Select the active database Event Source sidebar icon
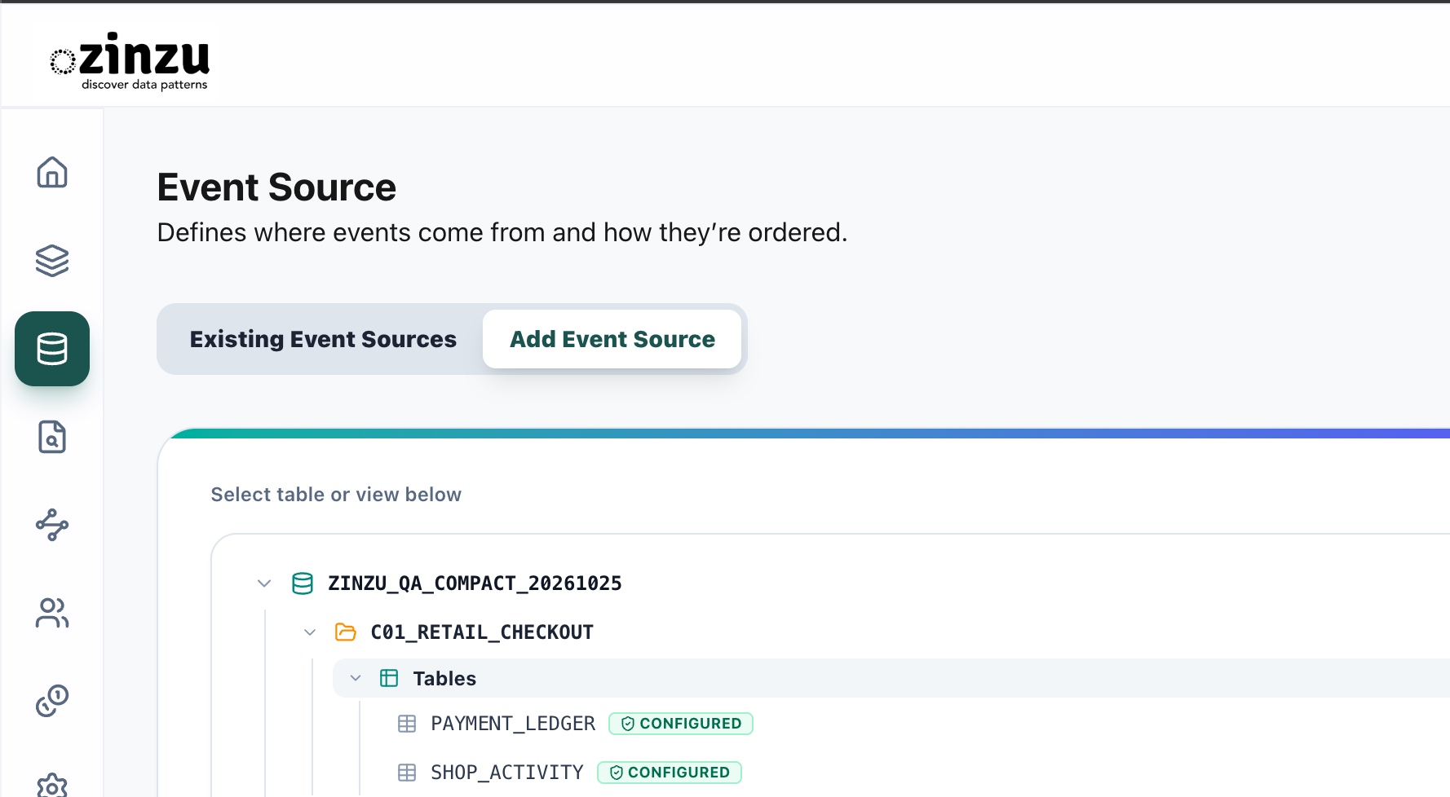This screenshot has height=797, width=1450. point(52,349)
